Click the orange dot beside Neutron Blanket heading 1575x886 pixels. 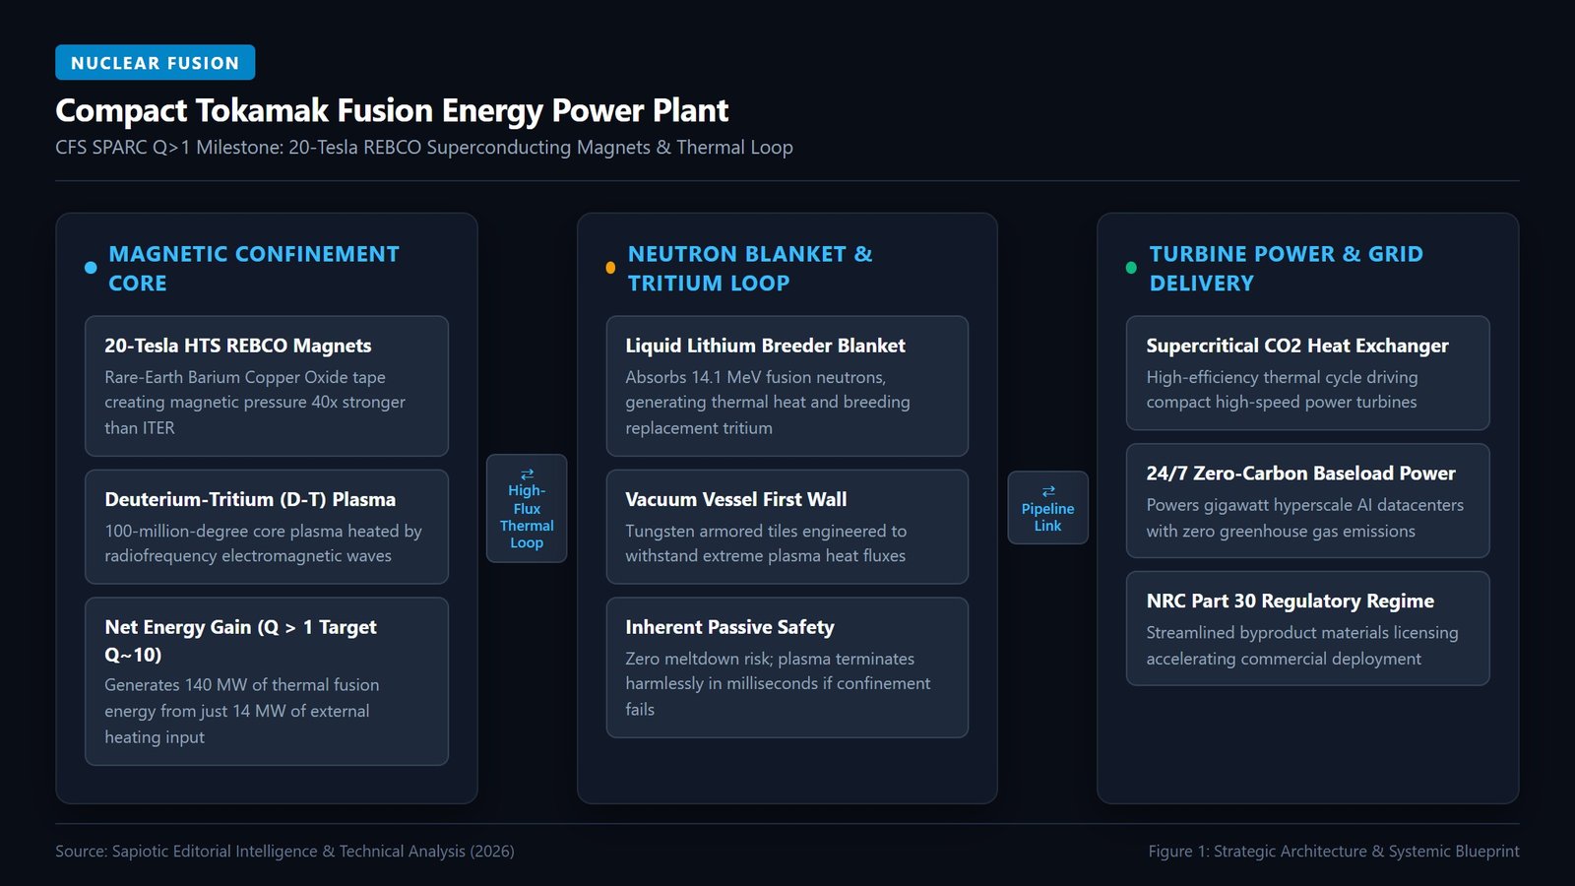pyautogui.click(x=610, y=268)
